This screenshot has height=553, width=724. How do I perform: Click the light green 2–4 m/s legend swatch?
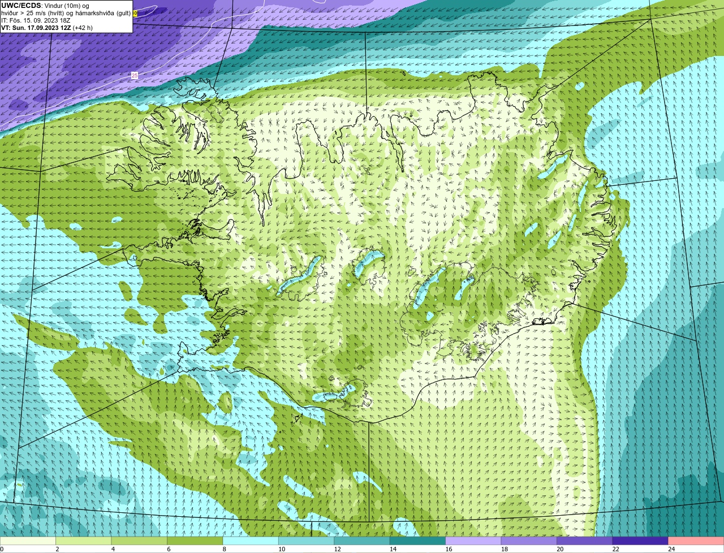83,541
